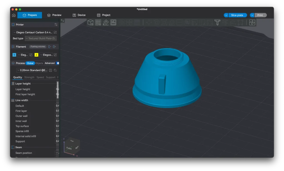The image size is (284, 171).
Task: Switch the Process settings to Objects scope
Action: coord(39,63)
